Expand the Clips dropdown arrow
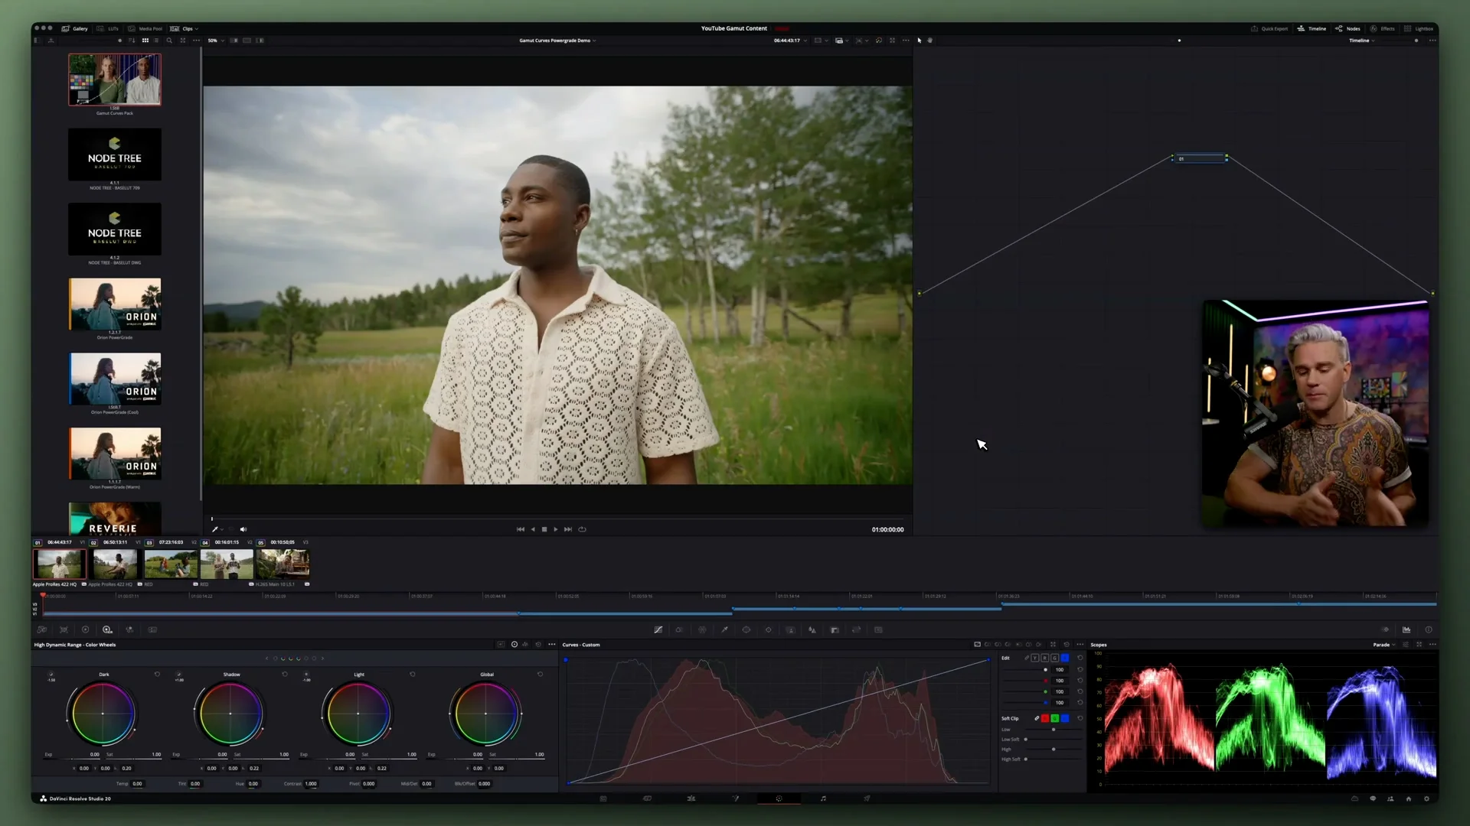Image resolution: width=1470 pixels, height=826 pixels. pos(197,28)
